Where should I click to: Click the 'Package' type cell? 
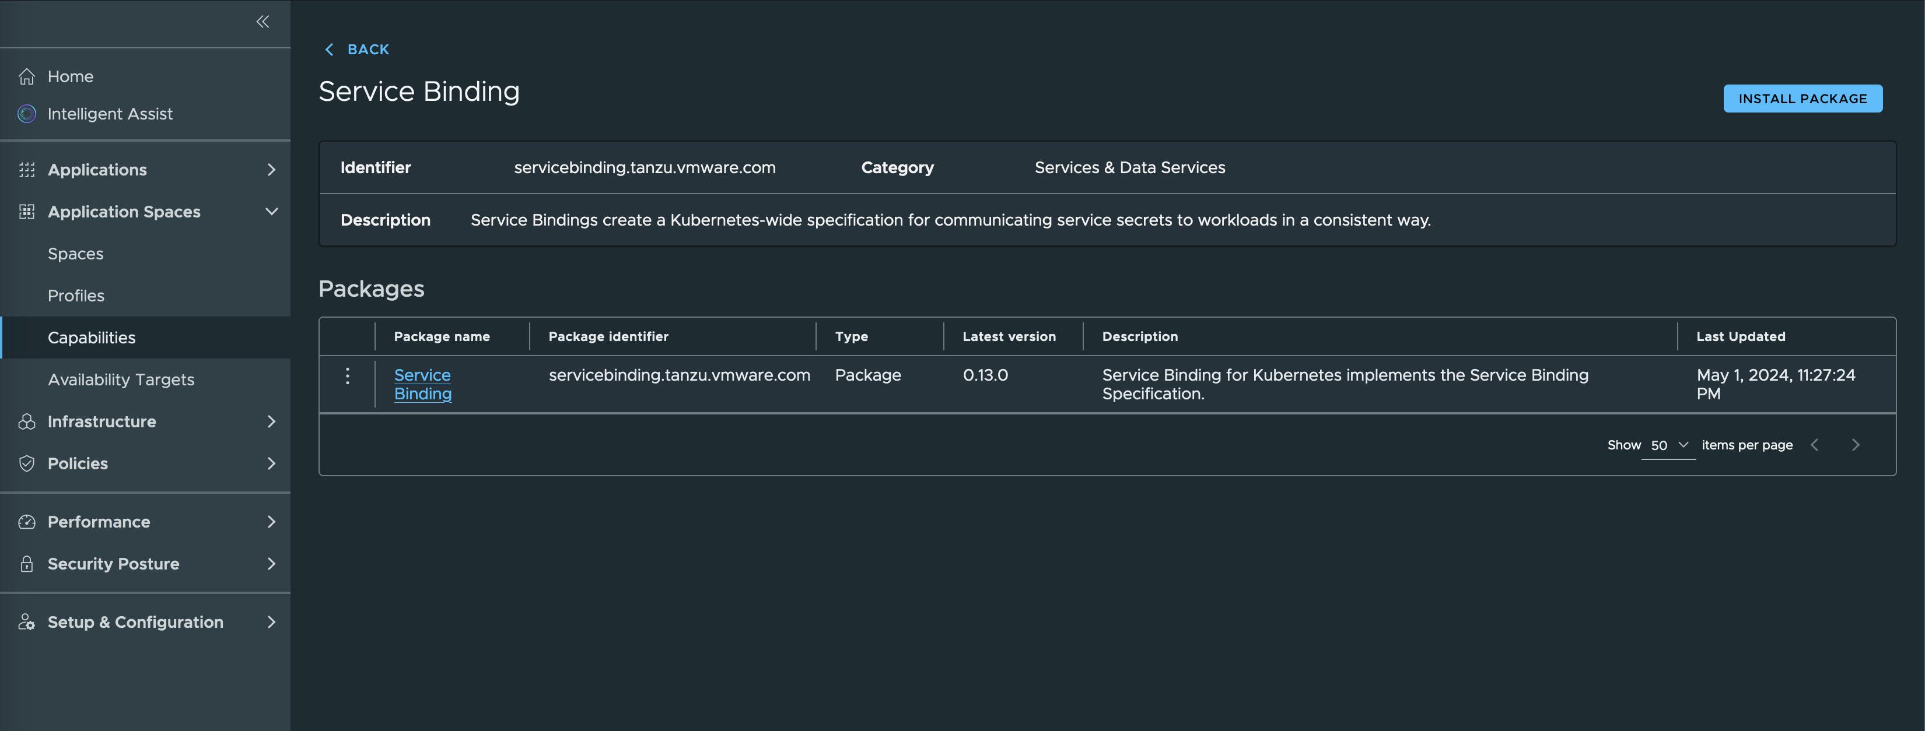(867, 375)
